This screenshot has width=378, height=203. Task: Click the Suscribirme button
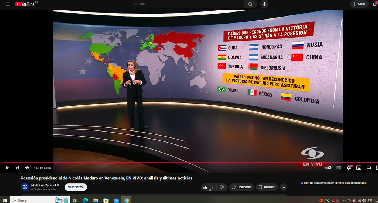tap(76, 187)
